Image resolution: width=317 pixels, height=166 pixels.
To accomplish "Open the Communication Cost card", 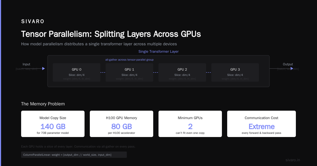I will (262, 124).
